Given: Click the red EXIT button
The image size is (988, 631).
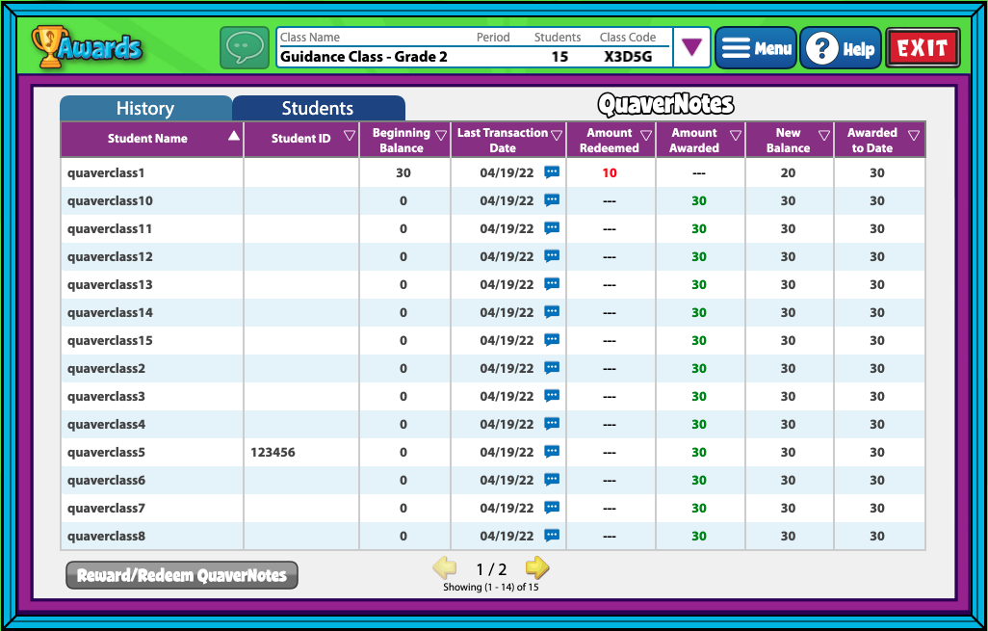Looking at the screenshot, I should tap(923, 48).
